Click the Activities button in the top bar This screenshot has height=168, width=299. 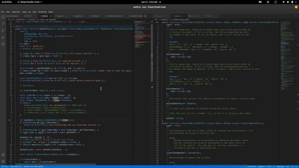7,2
